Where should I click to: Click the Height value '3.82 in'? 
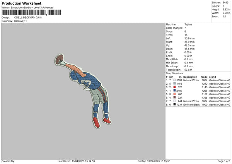click(226, 9)
